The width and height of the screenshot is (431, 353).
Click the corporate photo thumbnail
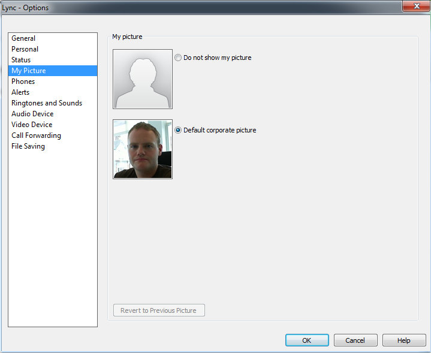[x=143, y=149]
